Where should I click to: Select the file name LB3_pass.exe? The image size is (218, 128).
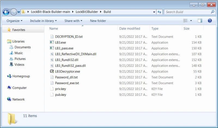coord(64,48)
